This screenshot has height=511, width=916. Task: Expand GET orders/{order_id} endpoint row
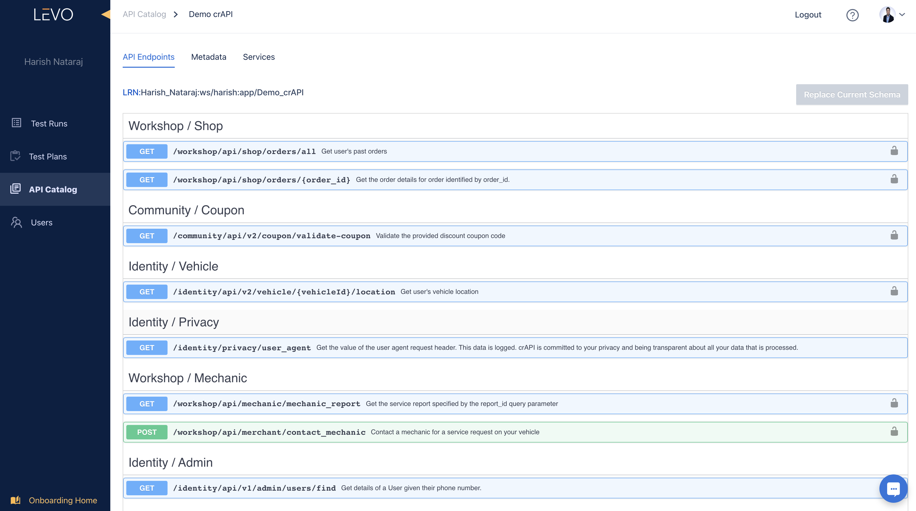[x=515, y=180]
